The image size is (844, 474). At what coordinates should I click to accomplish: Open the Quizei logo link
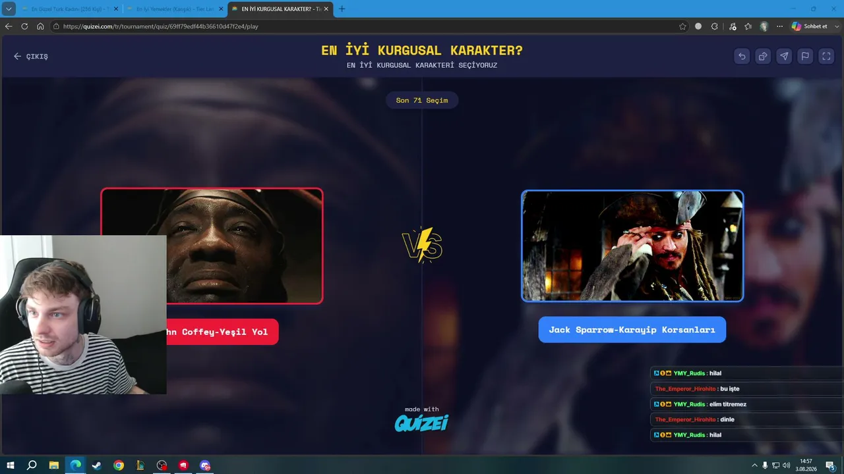pos(421,422)
